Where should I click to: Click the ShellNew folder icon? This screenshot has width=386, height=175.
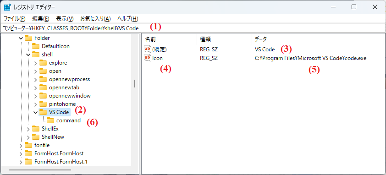point(36,137)
